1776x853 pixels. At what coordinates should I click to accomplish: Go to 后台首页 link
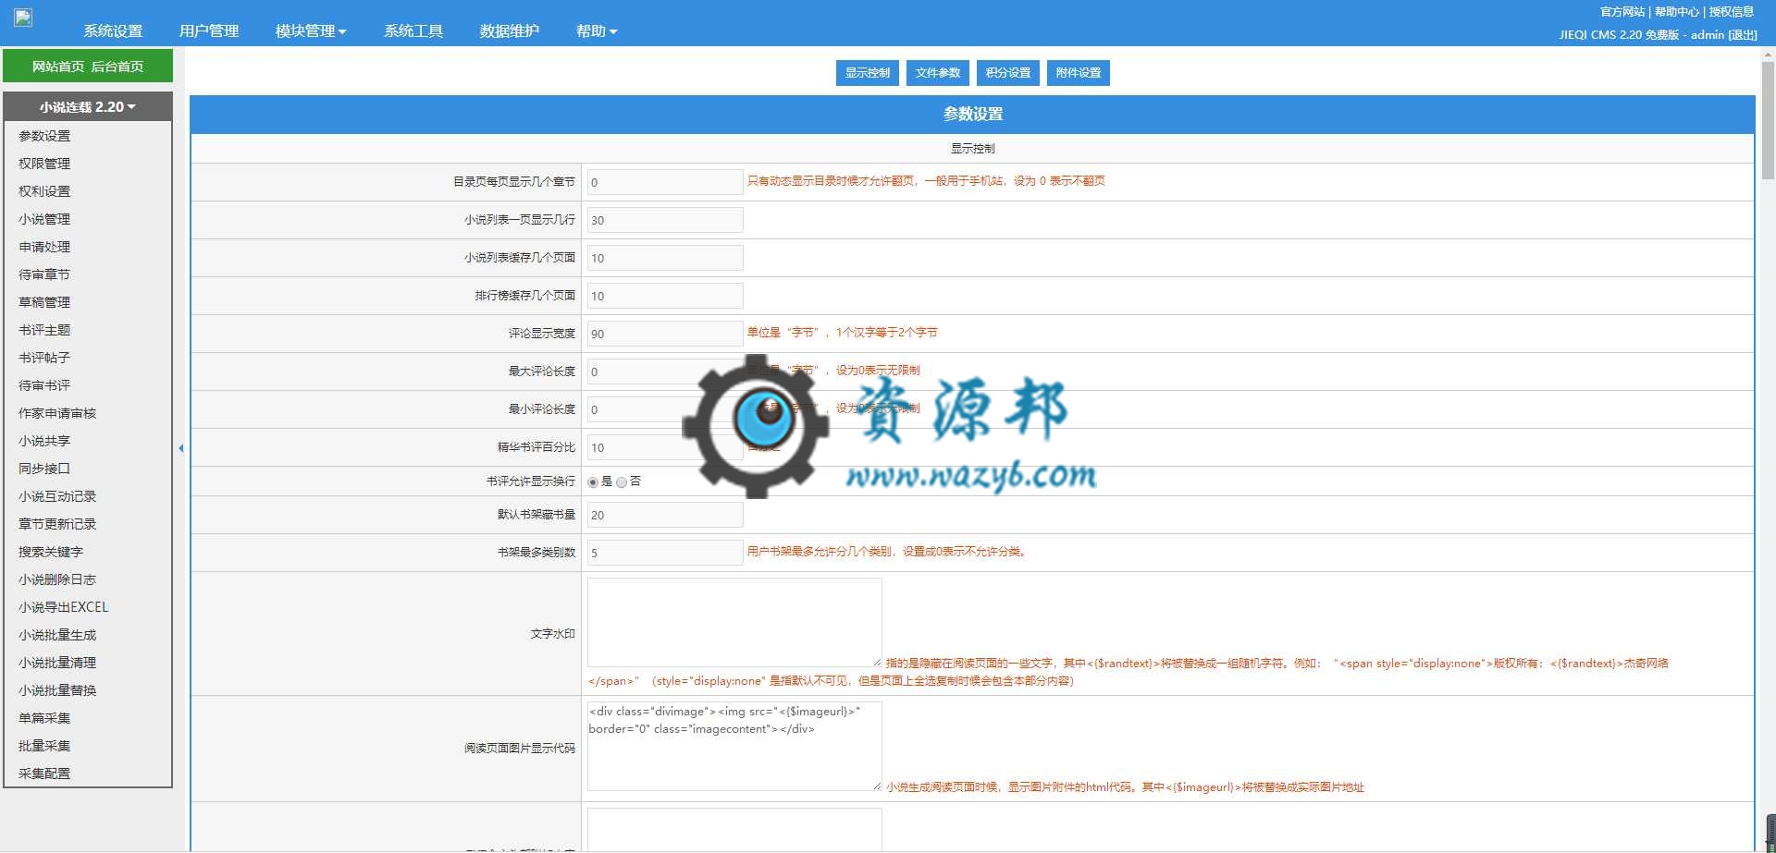coord(117,67)
